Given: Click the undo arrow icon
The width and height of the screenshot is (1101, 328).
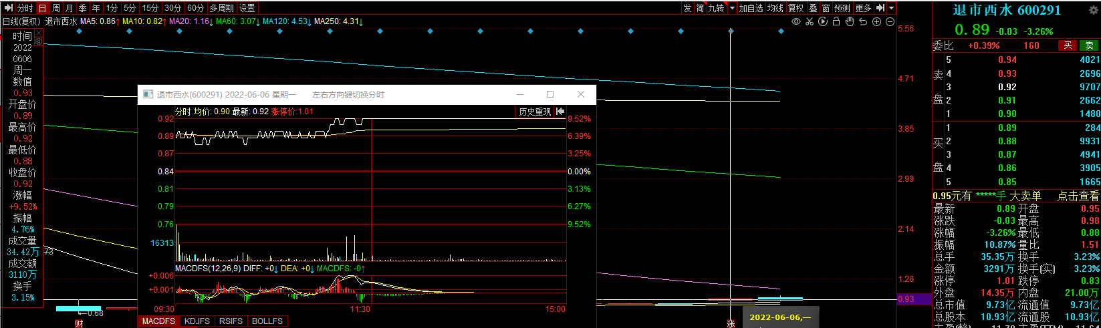Looking at the screenshot, I should click(863, 22).
